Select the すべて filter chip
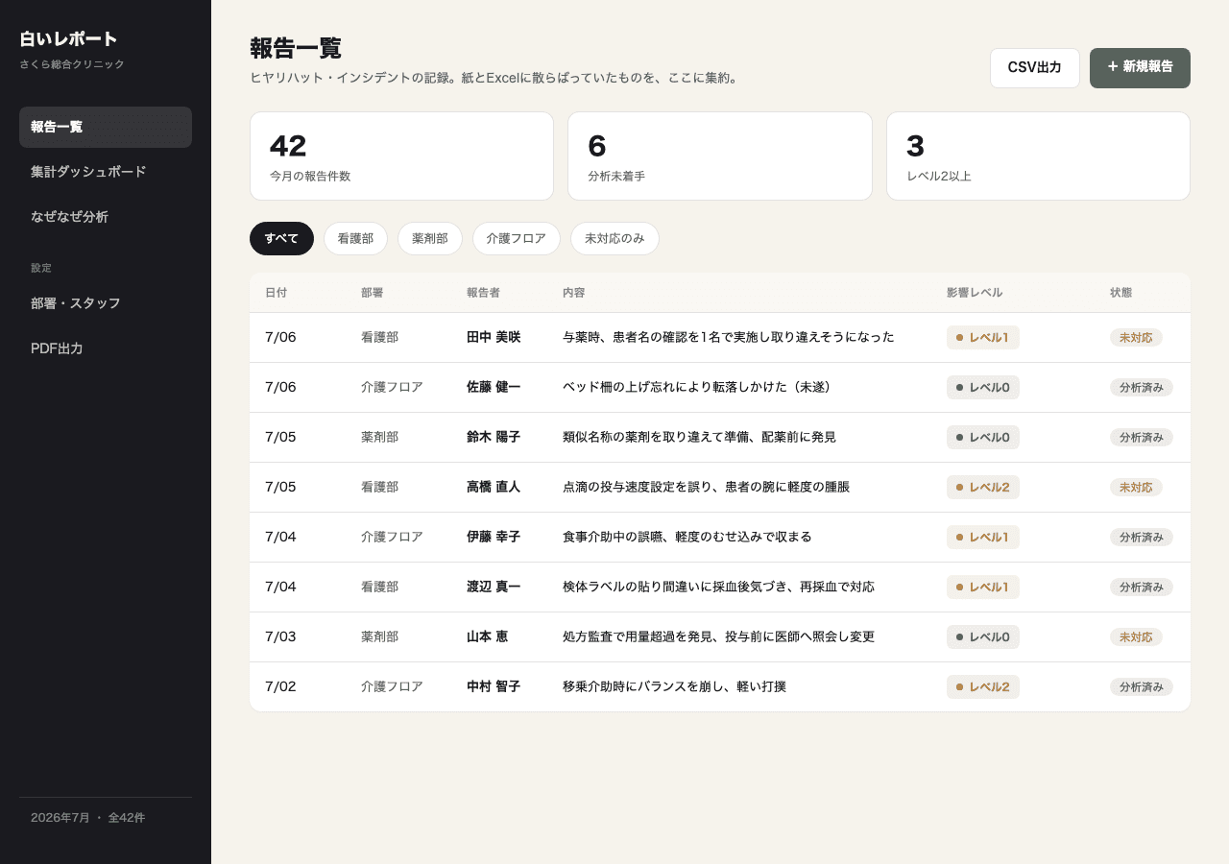The height and width of the screenshot is (864, 1229). tap(281, 238)
